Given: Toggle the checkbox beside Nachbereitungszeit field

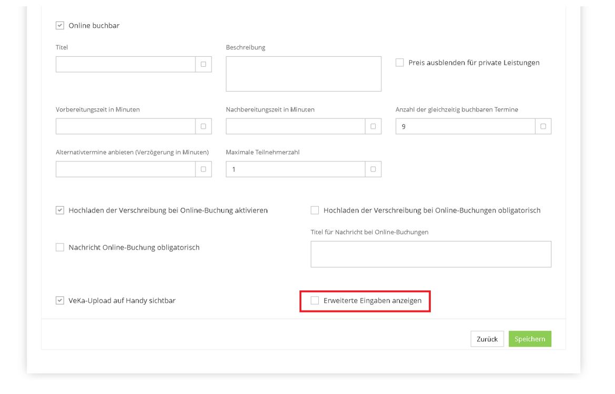Looking at the screenshot, I should click(373, 126).
